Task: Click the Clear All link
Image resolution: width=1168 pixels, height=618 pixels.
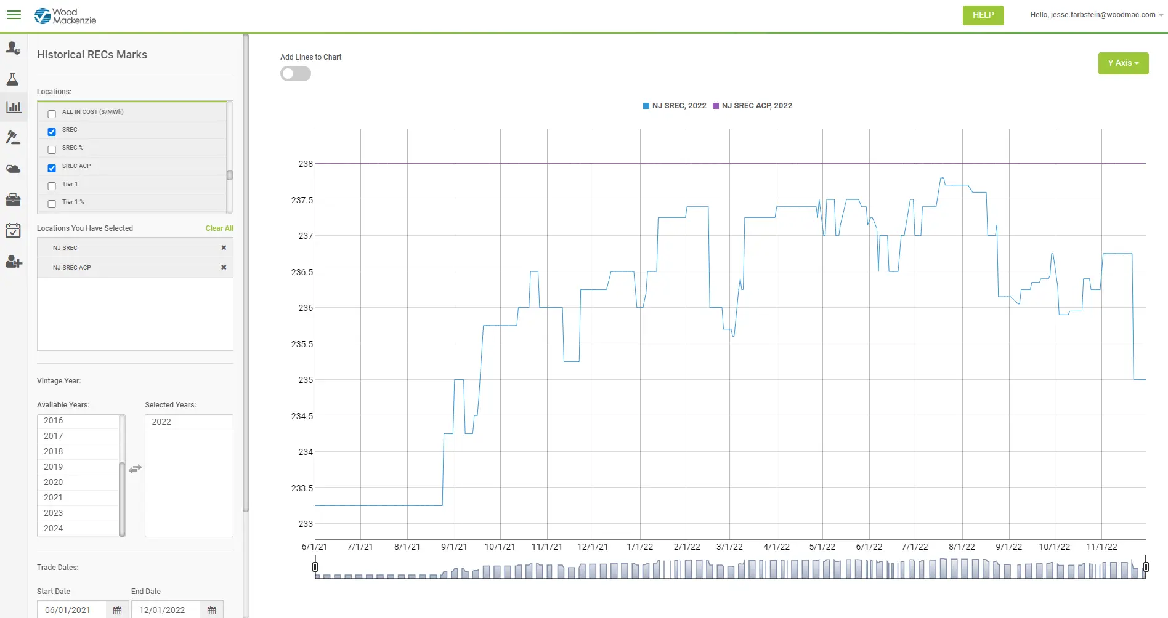Action: point(219,228)
